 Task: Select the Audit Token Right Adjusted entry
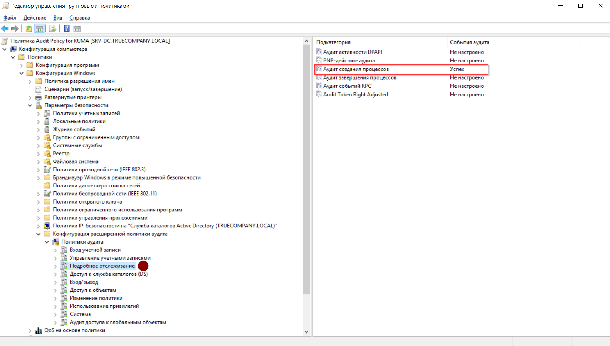[355, 95]
